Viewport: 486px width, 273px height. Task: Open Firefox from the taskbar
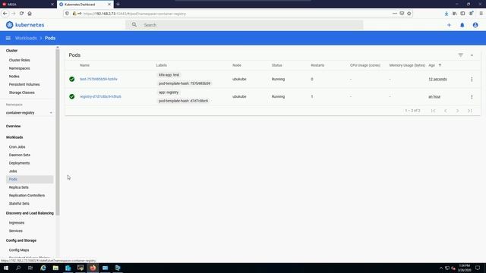tap(93, 268)
